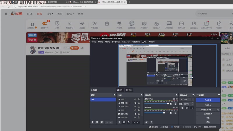Viewport: 233px width, 131px height.
Task: Open advanced audio properties gear in mixer
Action: (x=146, y=122)
